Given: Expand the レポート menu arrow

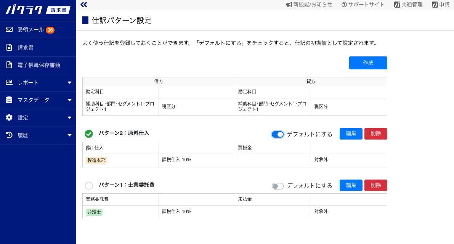Looking at the screenshot, I should click(x=69, y=83).
